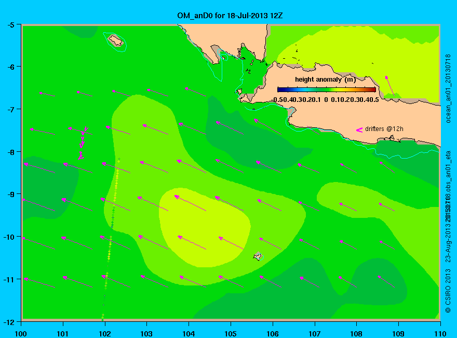Click the y-axis label -7
The width and height of the screenshot is (457, 338).
pyautogui.click(x=10, y=109)
